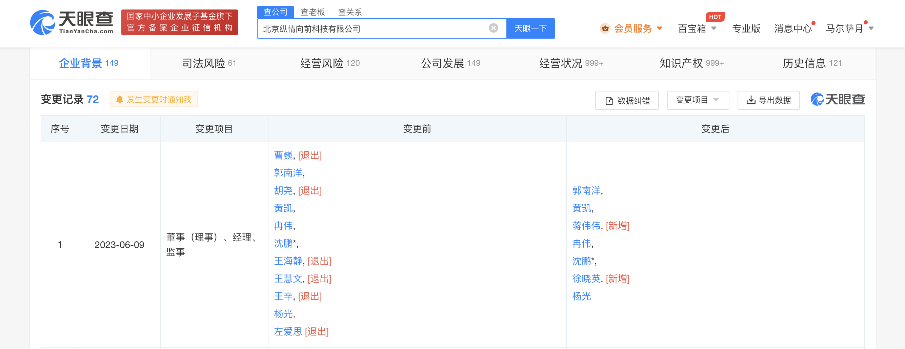905x349 pixels.
Task: Open 徐晓英 profile link in 变更后
Action: pos(586,279)
